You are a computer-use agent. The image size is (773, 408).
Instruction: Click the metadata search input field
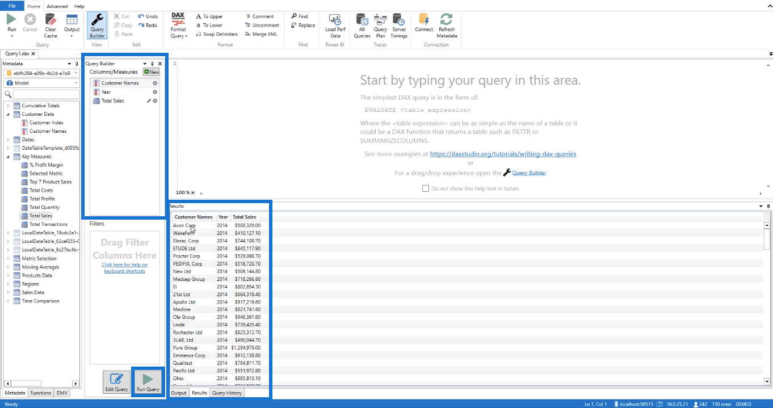pos(45,94)
